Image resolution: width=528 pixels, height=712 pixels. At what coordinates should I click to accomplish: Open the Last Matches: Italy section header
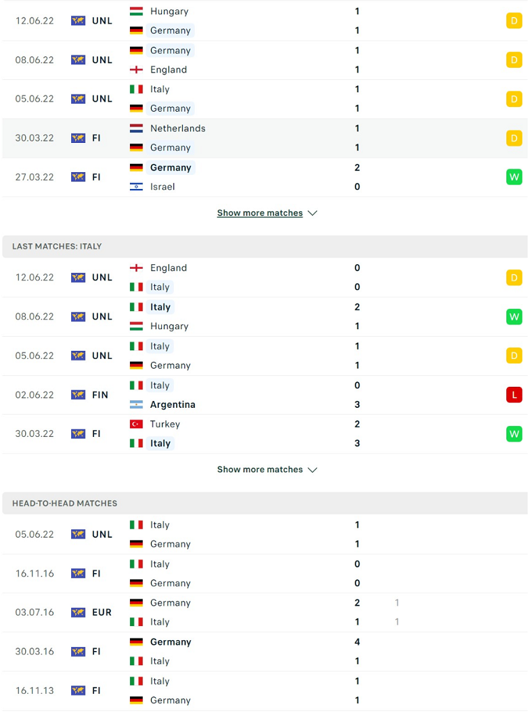pyautogui.click(x=265, y=247)
